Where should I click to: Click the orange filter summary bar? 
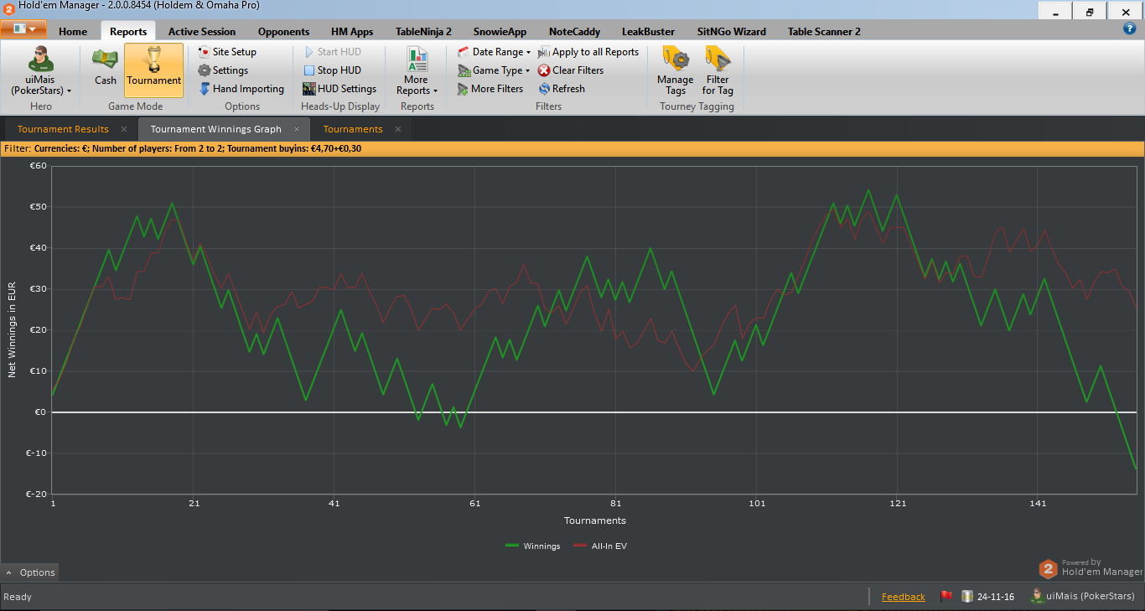click(x=572, y=149)
